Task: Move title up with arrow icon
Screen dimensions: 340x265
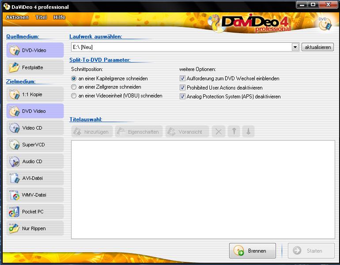Action: tap(234, 132)
